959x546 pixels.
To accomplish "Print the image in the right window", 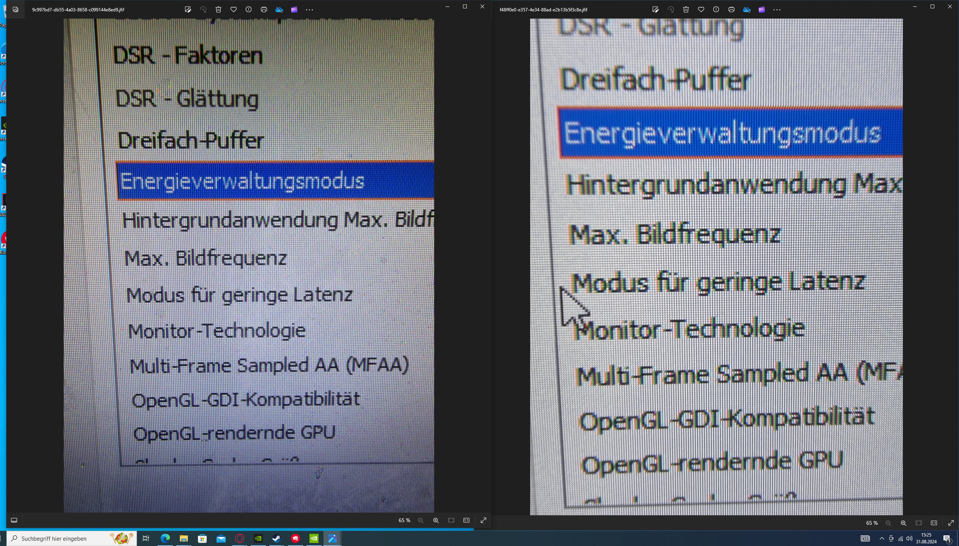I will point(731,10).
